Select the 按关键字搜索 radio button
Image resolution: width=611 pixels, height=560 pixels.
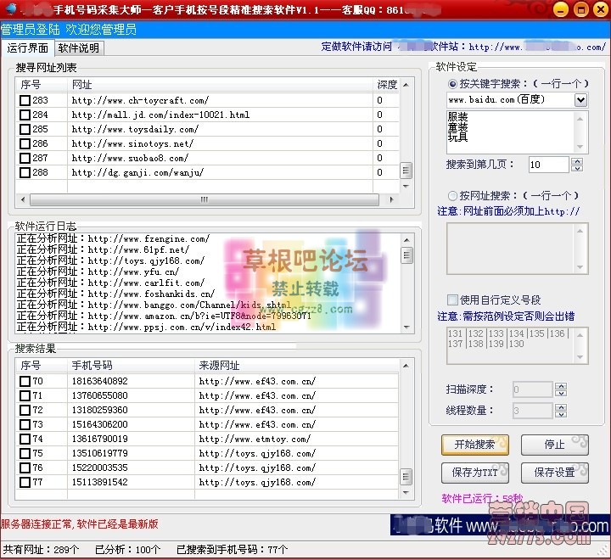tap(452, 84)
